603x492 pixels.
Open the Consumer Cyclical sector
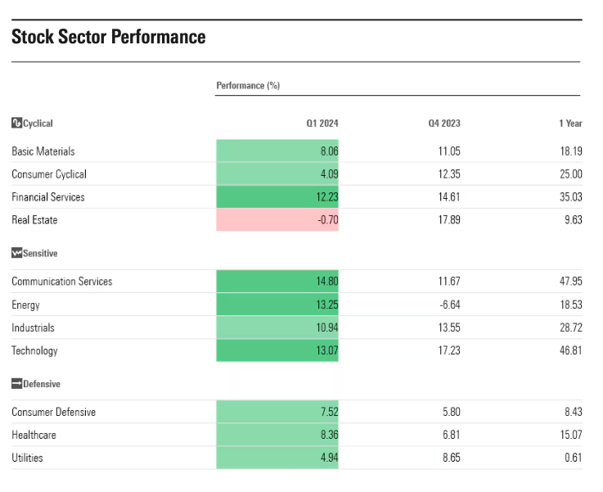pos(48,174)
